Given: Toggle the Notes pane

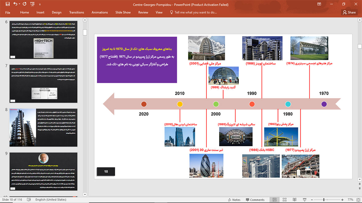Looking at the screenshot, I should 234,200.
